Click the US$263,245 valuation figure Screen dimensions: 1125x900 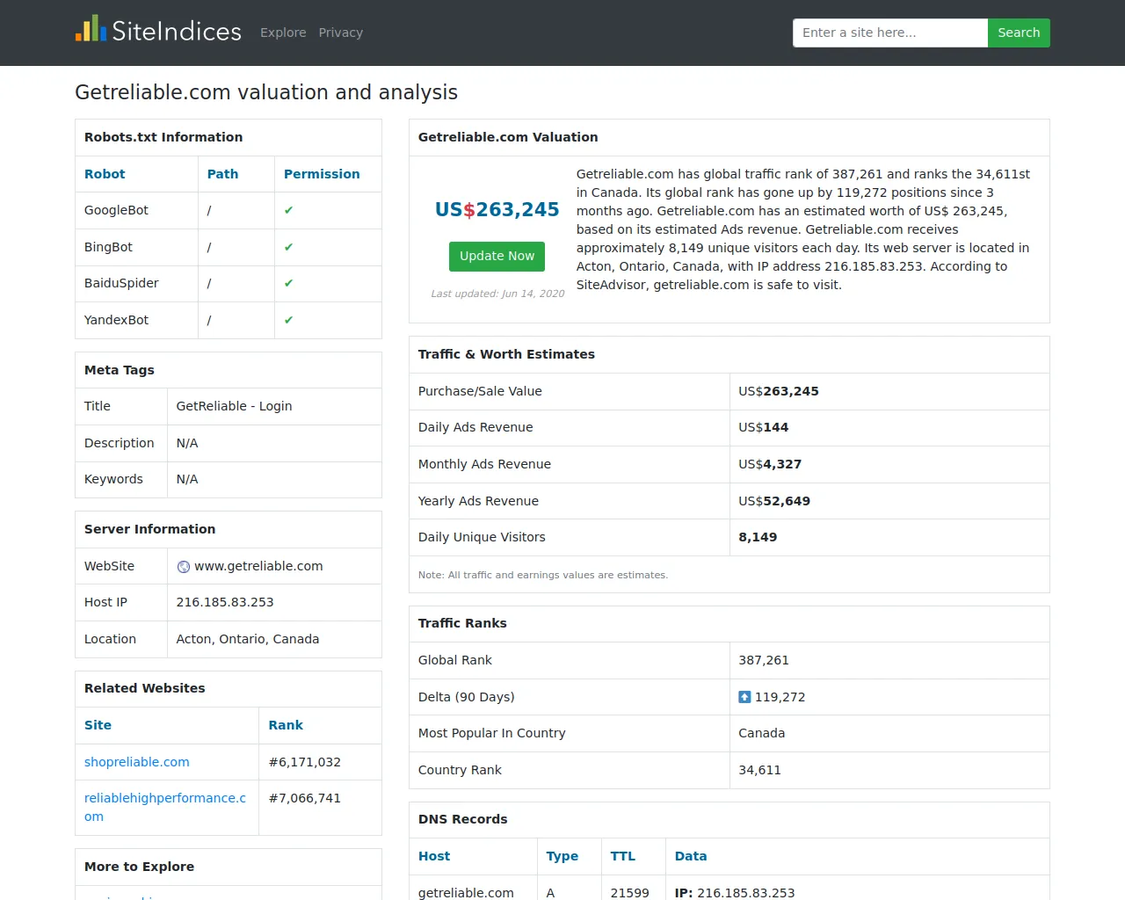tap(497, 209)
